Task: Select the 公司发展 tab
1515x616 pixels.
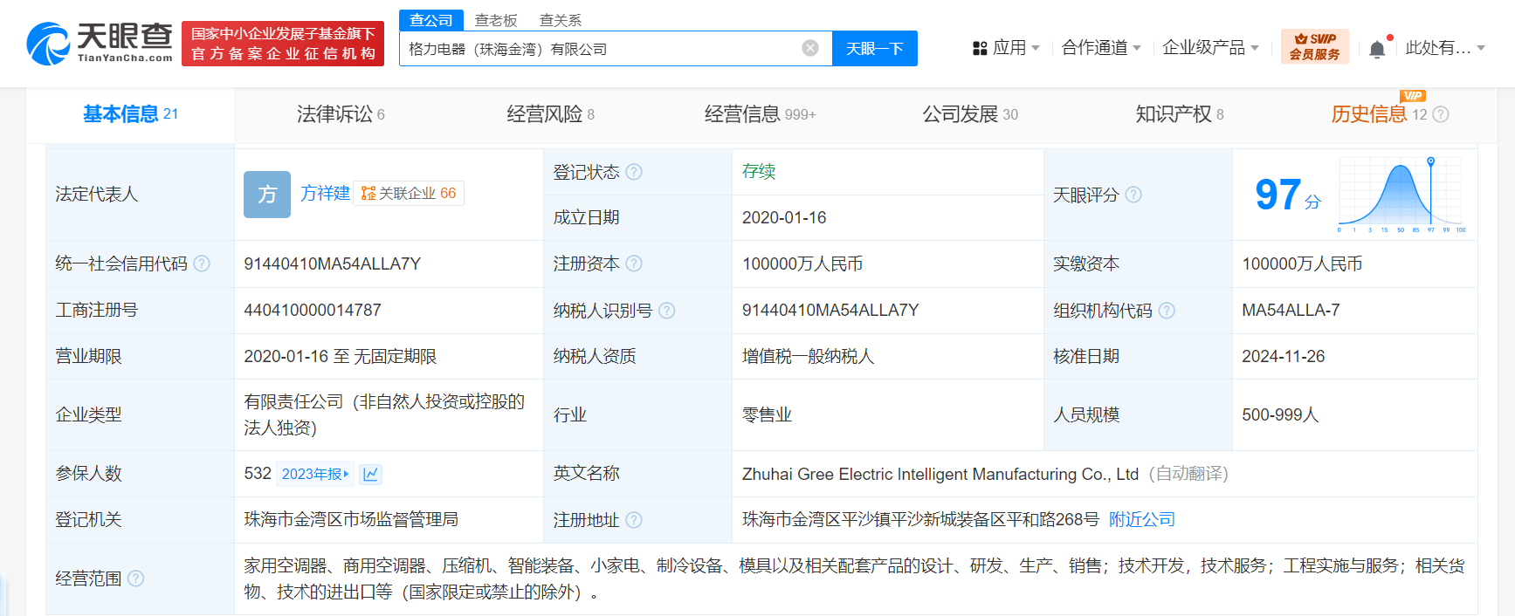Action: tap(970, 114)
